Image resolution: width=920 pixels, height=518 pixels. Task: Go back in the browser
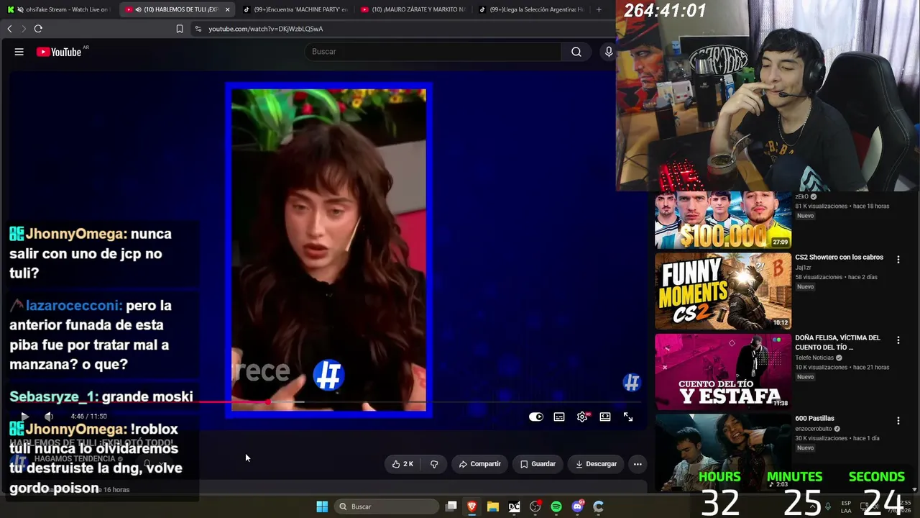point(9,29)
